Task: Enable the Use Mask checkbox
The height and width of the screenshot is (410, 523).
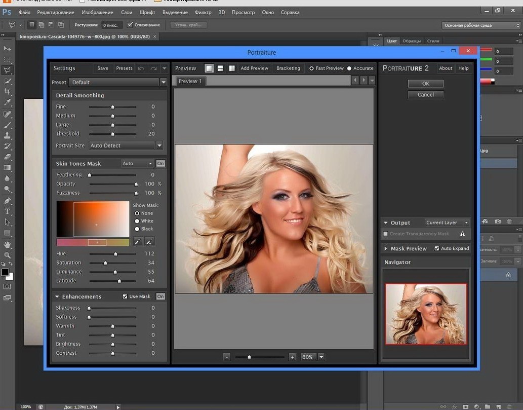Action: pos(125,296)
